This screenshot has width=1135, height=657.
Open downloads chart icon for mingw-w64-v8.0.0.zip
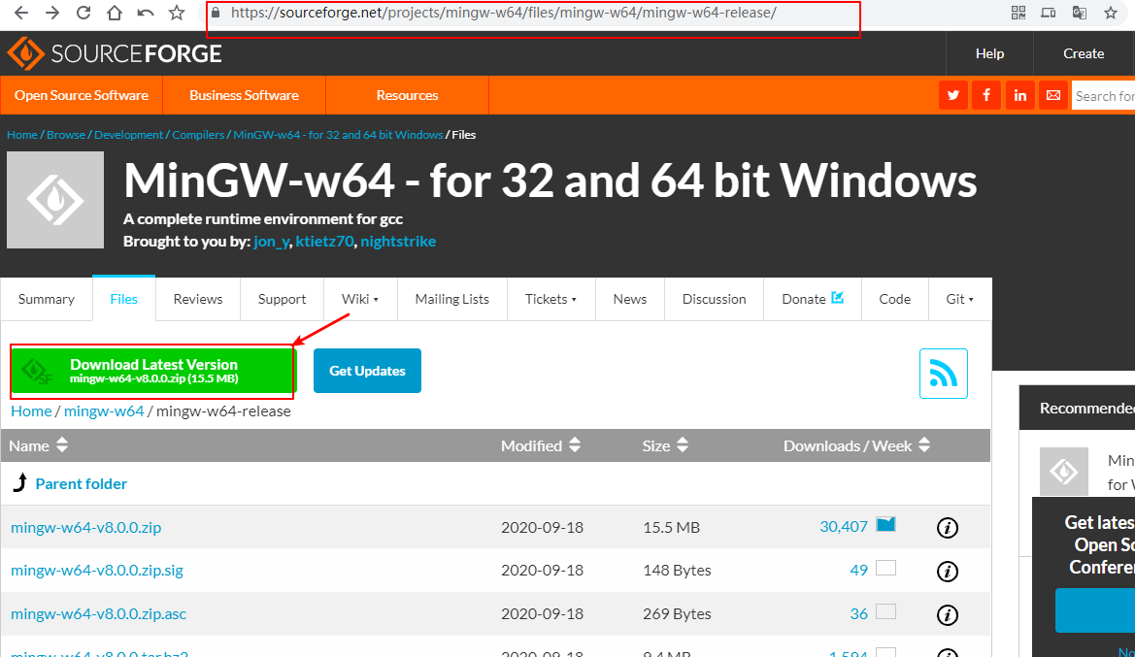pyautogui.click(x=886, y=525)
